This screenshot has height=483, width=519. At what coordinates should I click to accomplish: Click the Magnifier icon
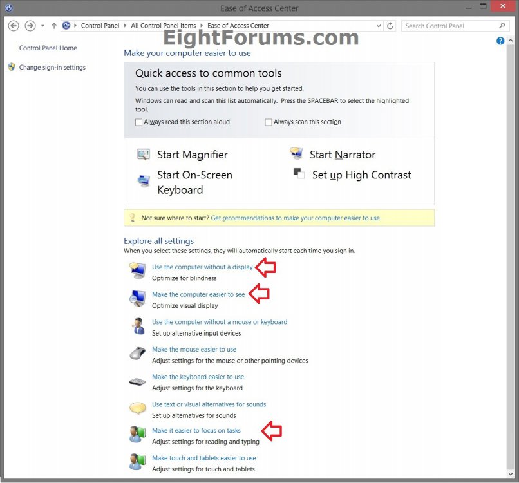[x=143, y=155]
